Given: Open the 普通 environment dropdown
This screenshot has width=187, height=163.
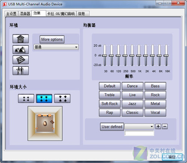Looking at the screenshot, I should click(56, 47).
